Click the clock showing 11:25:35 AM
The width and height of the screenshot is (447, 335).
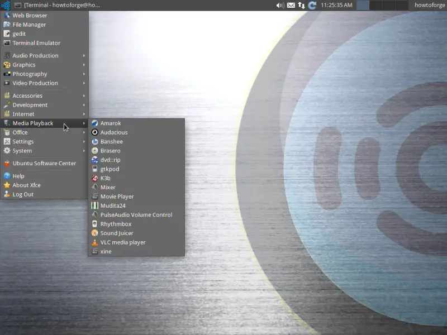(336, 5)
